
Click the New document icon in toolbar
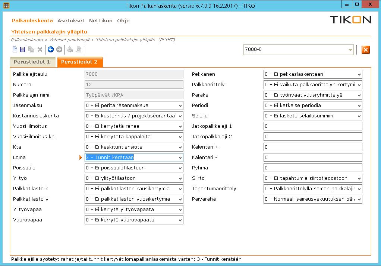pyautogui.click(x=15, y=49)
